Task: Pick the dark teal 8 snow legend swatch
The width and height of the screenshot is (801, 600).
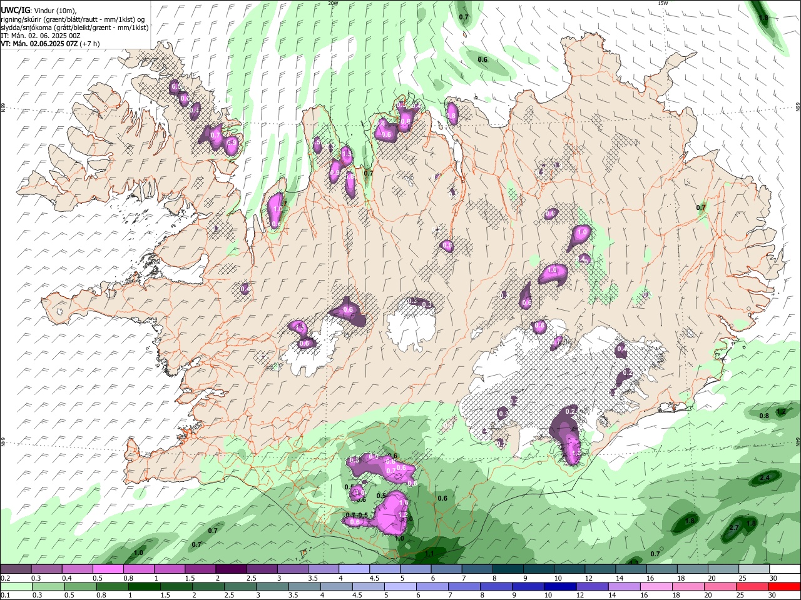Action: [508, 569]
